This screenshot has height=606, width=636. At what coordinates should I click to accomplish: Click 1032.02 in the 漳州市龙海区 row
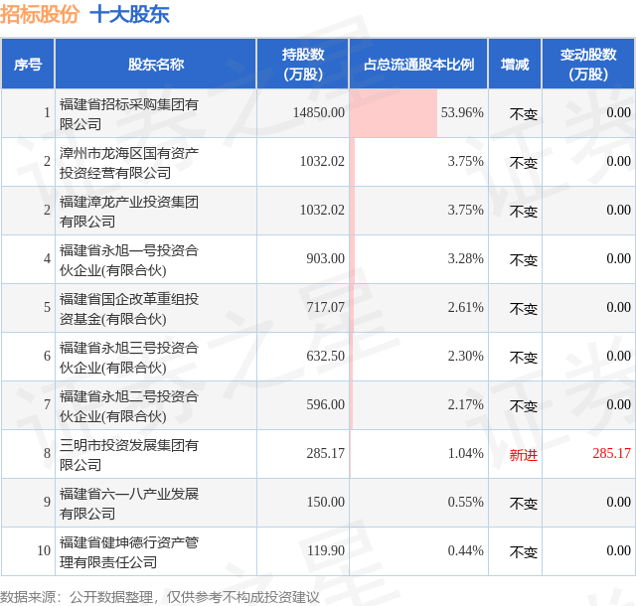(322, 161)
